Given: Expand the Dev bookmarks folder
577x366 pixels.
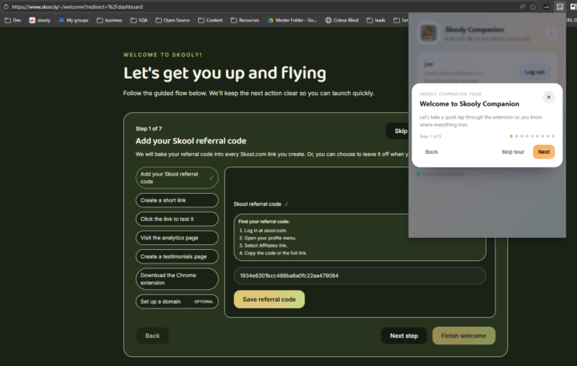Looking at the screenshot, I should (x=13, y=20).
